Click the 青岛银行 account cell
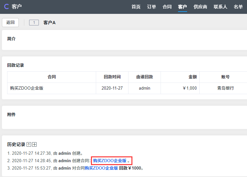The height and width of the screenshot is (177, 247). coord(226,88)
